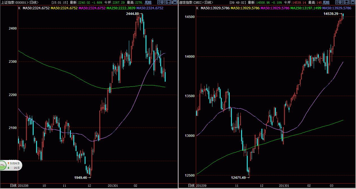
Task: Click 09:49:02 timestamp in 道琼指数 header
Action: (x=238, y=3)
